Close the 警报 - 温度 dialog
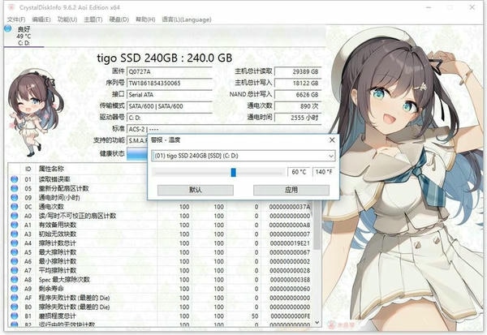Viewport: 487px width, 335px height. click(x=332, y=140)
